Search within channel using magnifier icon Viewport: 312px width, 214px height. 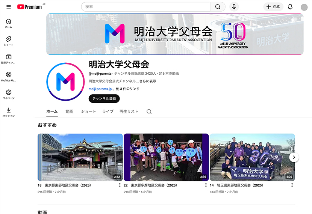pyautogui.click(x=149, y=112)
